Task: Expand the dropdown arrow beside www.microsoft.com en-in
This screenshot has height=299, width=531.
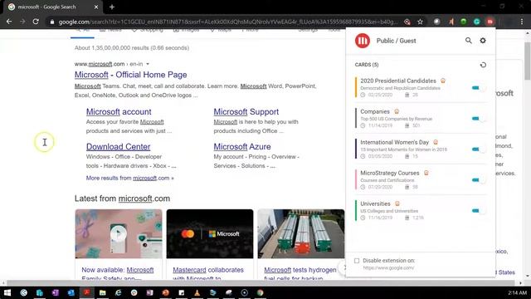Action: pyautogui.click(x=148, y=64)
